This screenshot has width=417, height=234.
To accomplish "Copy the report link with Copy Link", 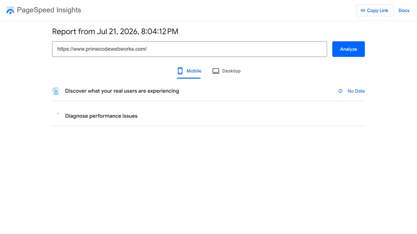I will pyautogui.click(x=375, y=10).
